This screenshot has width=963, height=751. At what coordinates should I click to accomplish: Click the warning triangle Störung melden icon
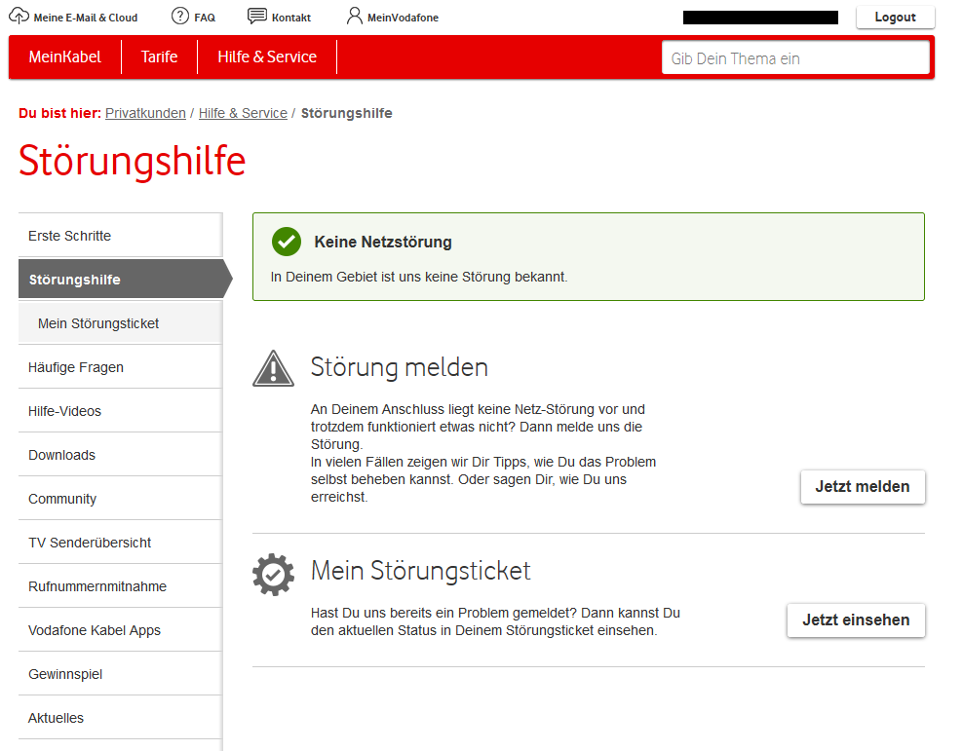tap(273, 368)
